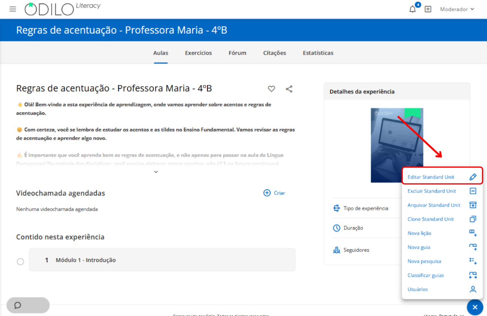Image resolution: width=487 pixels, height=316 pixels.
Task: Click the experience title beside the heart
Action: click(114, 88)
